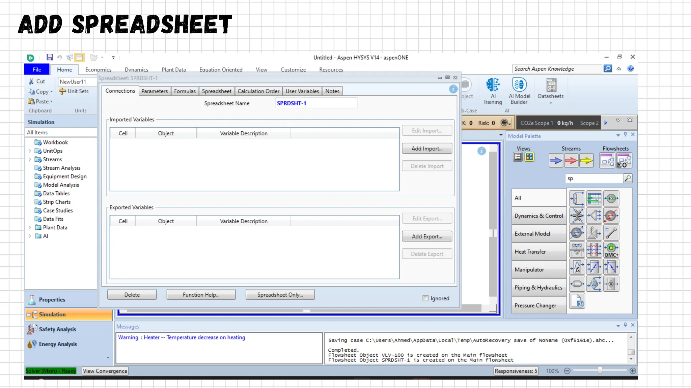Viewport: 691px width, 388px height.
Task: Click the Add Export button
Action: [427, 236]
